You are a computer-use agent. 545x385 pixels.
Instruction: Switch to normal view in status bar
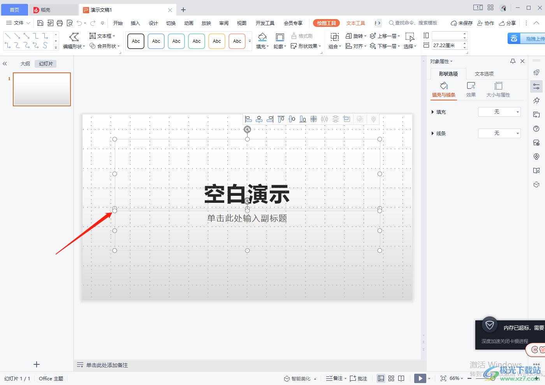point(381,378)
